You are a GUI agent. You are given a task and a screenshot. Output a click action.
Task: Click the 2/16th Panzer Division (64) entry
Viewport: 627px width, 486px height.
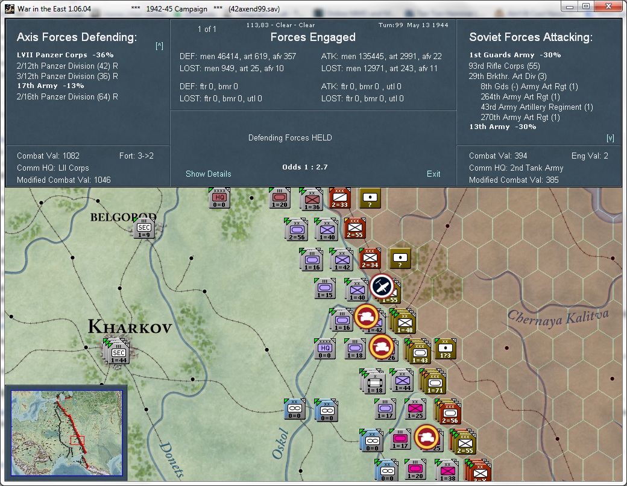click(x=67, y=97)
